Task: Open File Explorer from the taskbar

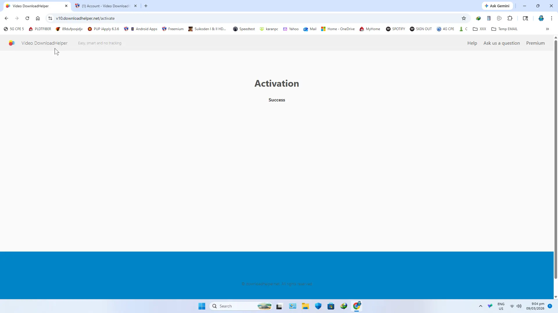Action: [x=305, y=306]
